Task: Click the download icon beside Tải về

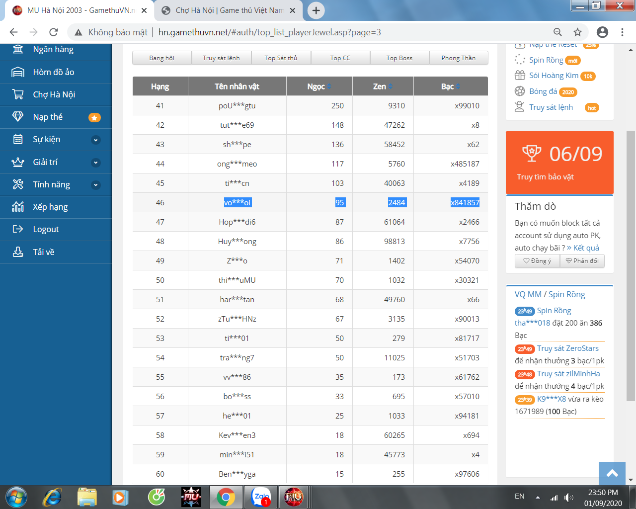Action: pyautogui.click(x=18, y=252)
